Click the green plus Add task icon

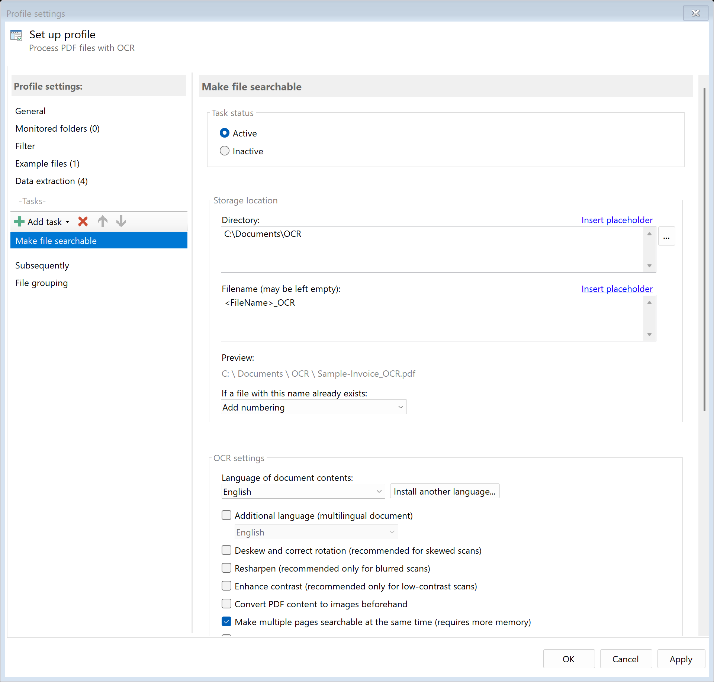coord(19,222)
